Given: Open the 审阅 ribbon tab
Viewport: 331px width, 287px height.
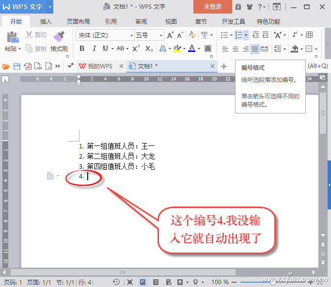Looking at the screenshot, I should (141, 21).
